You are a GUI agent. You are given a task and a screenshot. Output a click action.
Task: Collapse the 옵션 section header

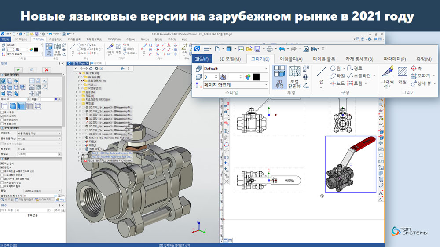pyautogui.click(x=31, y=159)
